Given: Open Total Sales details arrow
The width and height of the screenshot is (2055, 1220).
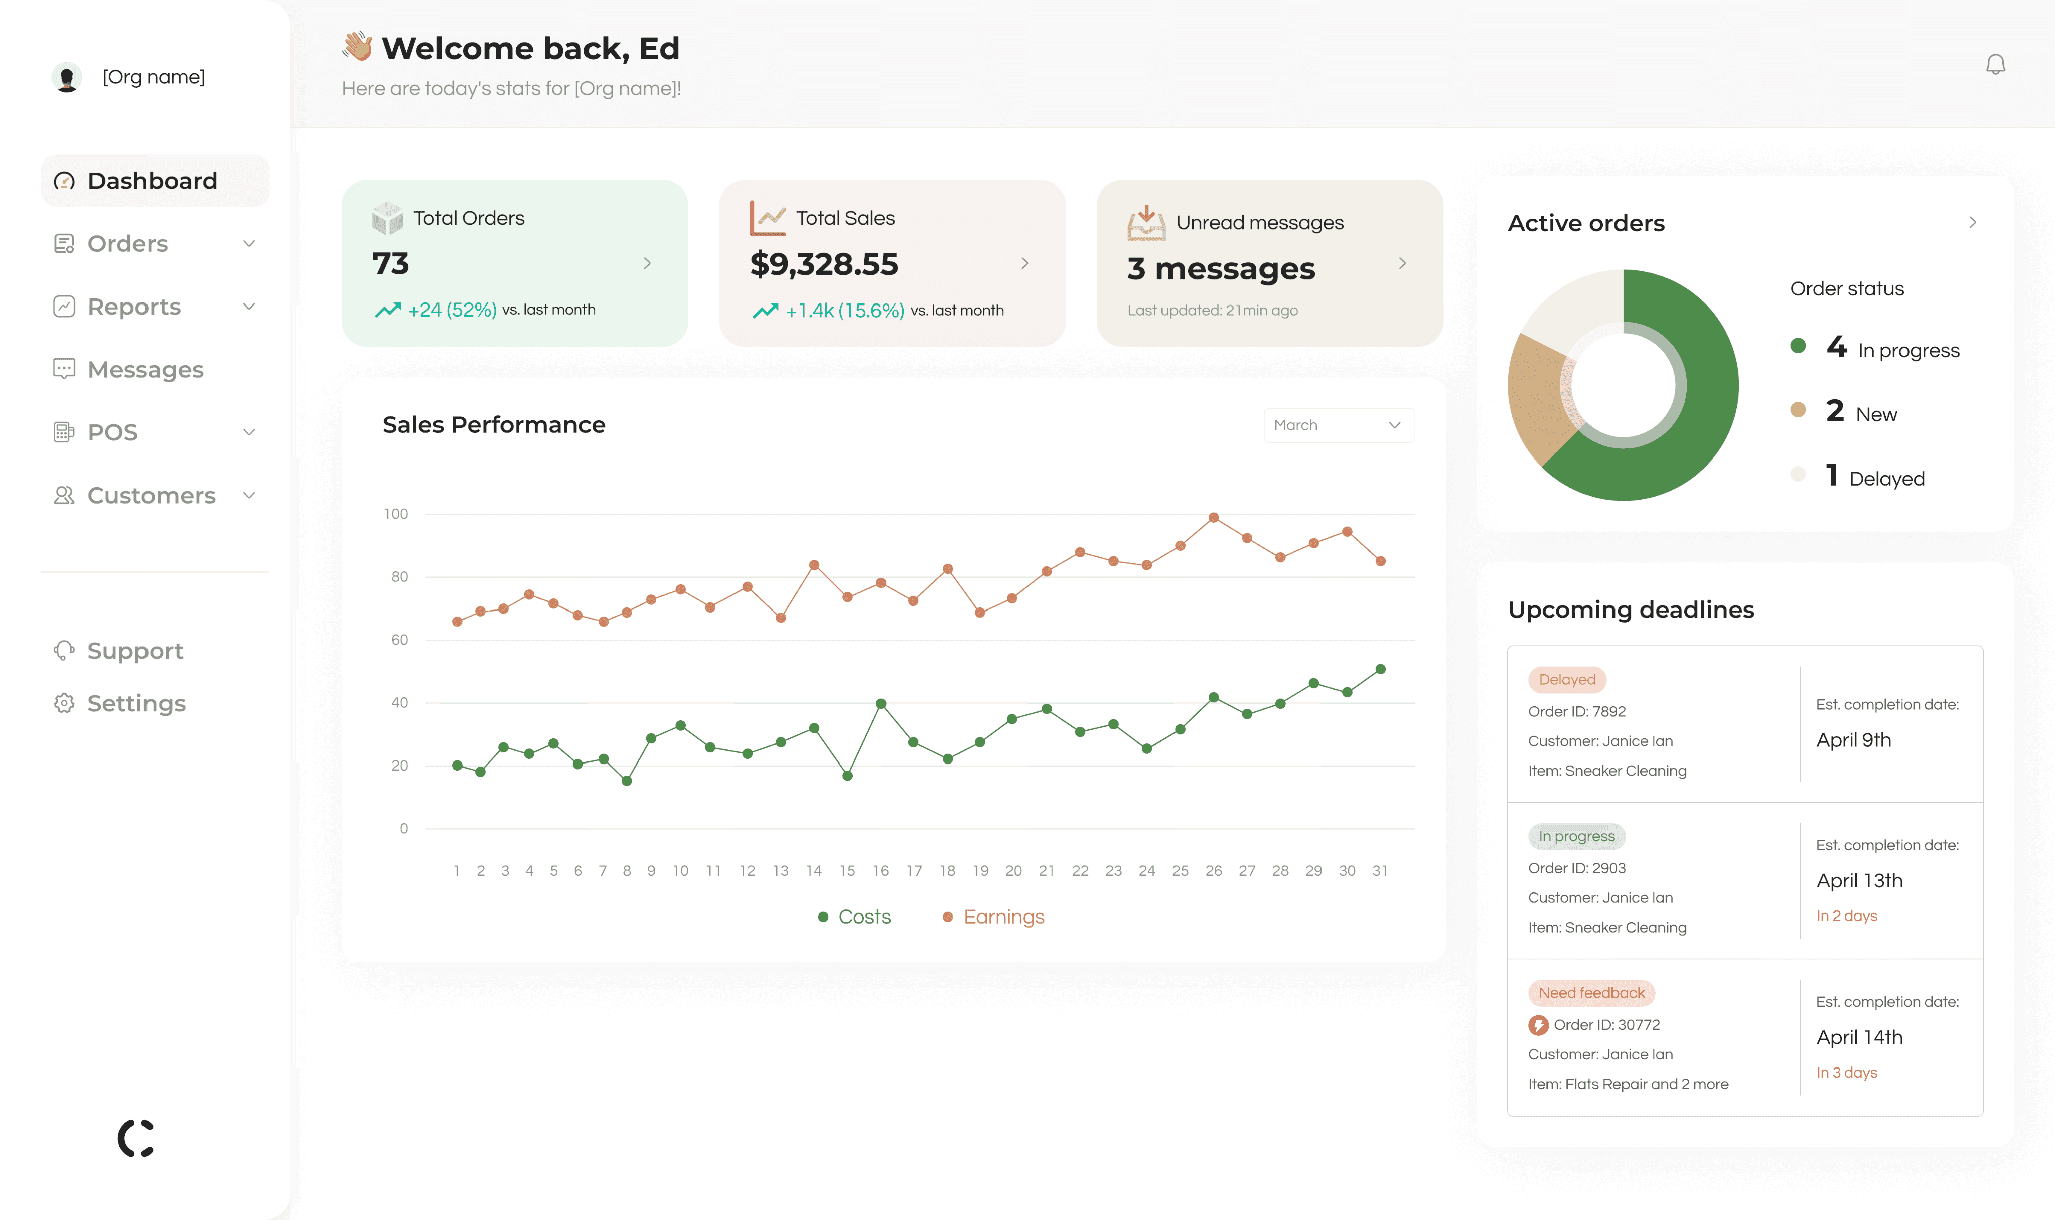Looking at the screenshot, I should coord(1024,263).
